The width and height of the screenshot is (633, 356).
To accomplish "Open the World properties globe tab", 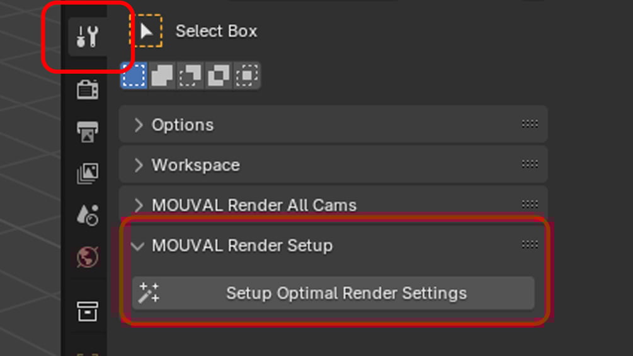I will [x=87, y=257].
